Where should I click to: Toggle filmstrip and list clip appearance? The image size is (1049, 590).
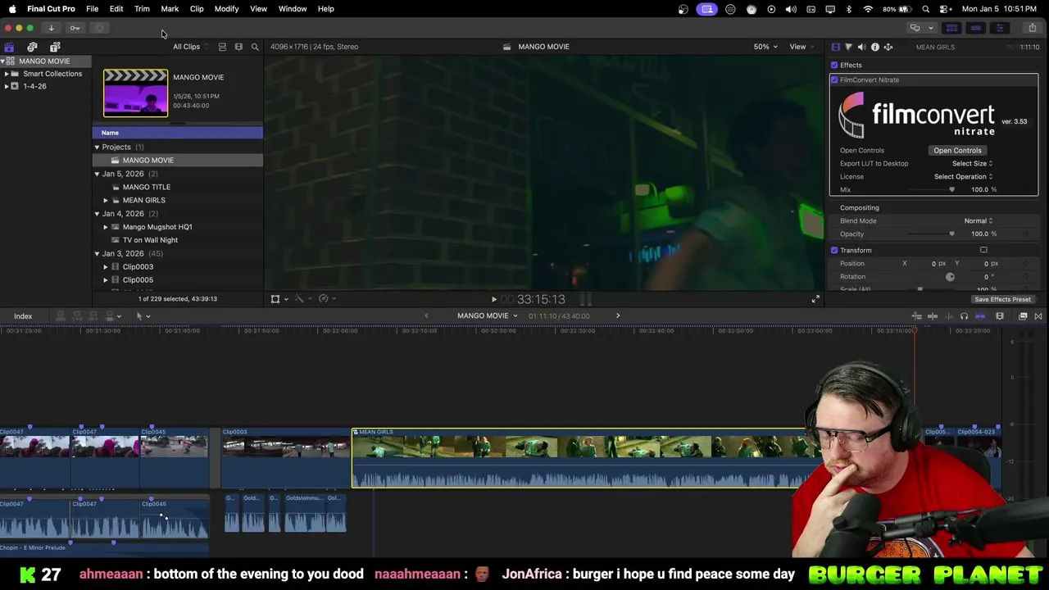pos(222,47)
